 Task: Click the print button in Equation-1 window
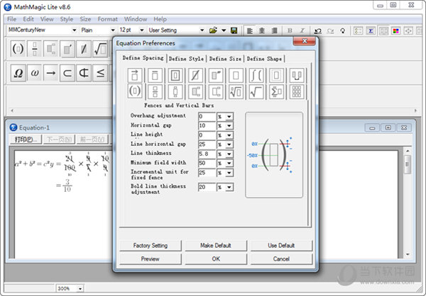point(26,140)
